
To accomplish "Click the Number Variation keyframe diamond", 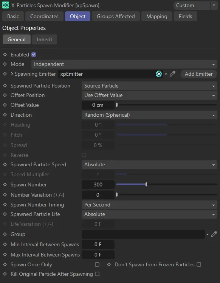I will pyautogui.click(x=5, y=195).
